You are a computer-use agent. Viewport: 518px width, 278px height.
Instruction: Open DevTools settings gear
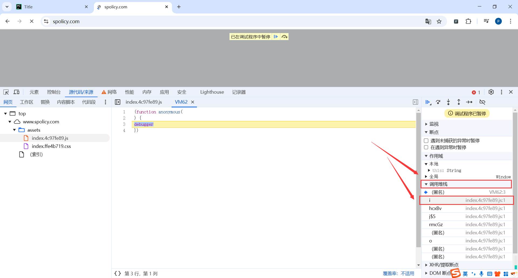pos(491,92)
